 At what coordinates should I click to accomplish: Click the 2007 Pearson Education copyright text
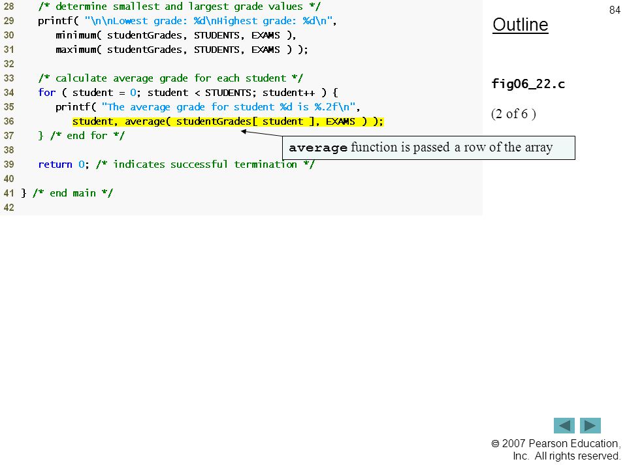[x=556, y=450]
